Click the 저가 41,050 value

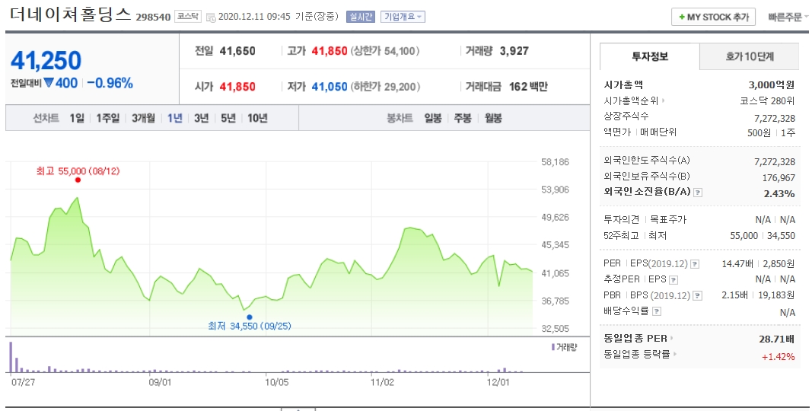[x=330, y=87]
